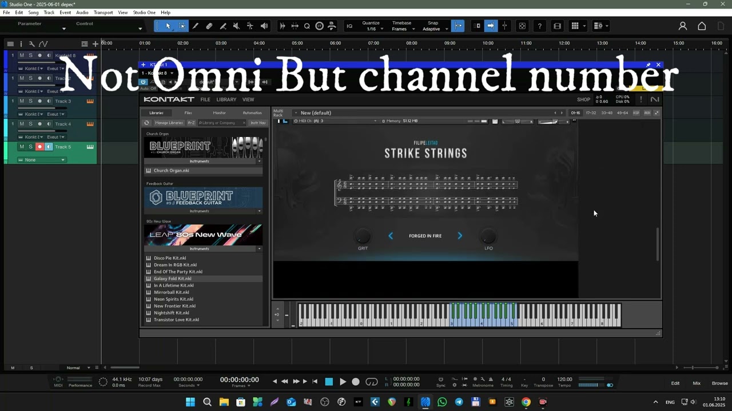This screenshot has width=732, height=411.
Task: Open Telegram from the taskbar
Action: tap(459, 402)
